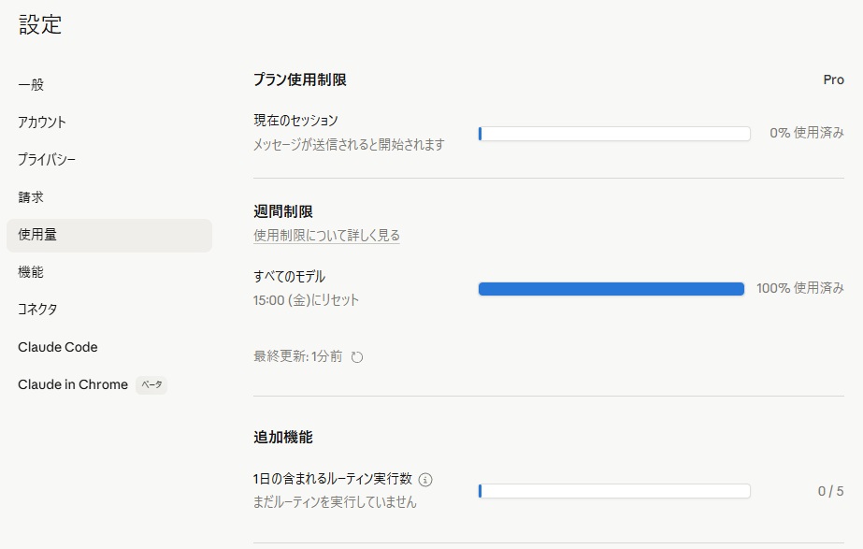Image resolution: width=863 pixels, height=549 pixels.
Task: Select the 使用量 sidebar item
Action: coord(37,235)
